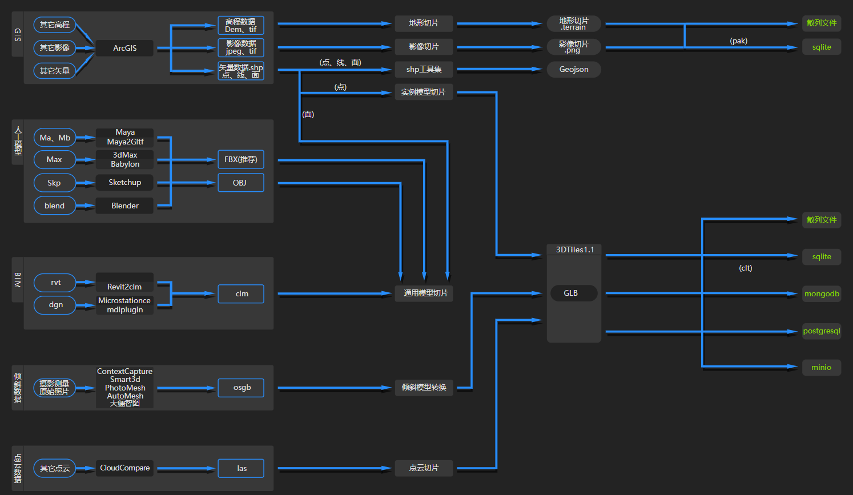This screenshot has width=853, height=495.
Task: Click the (点) connector label
Action: click(340, 87)
